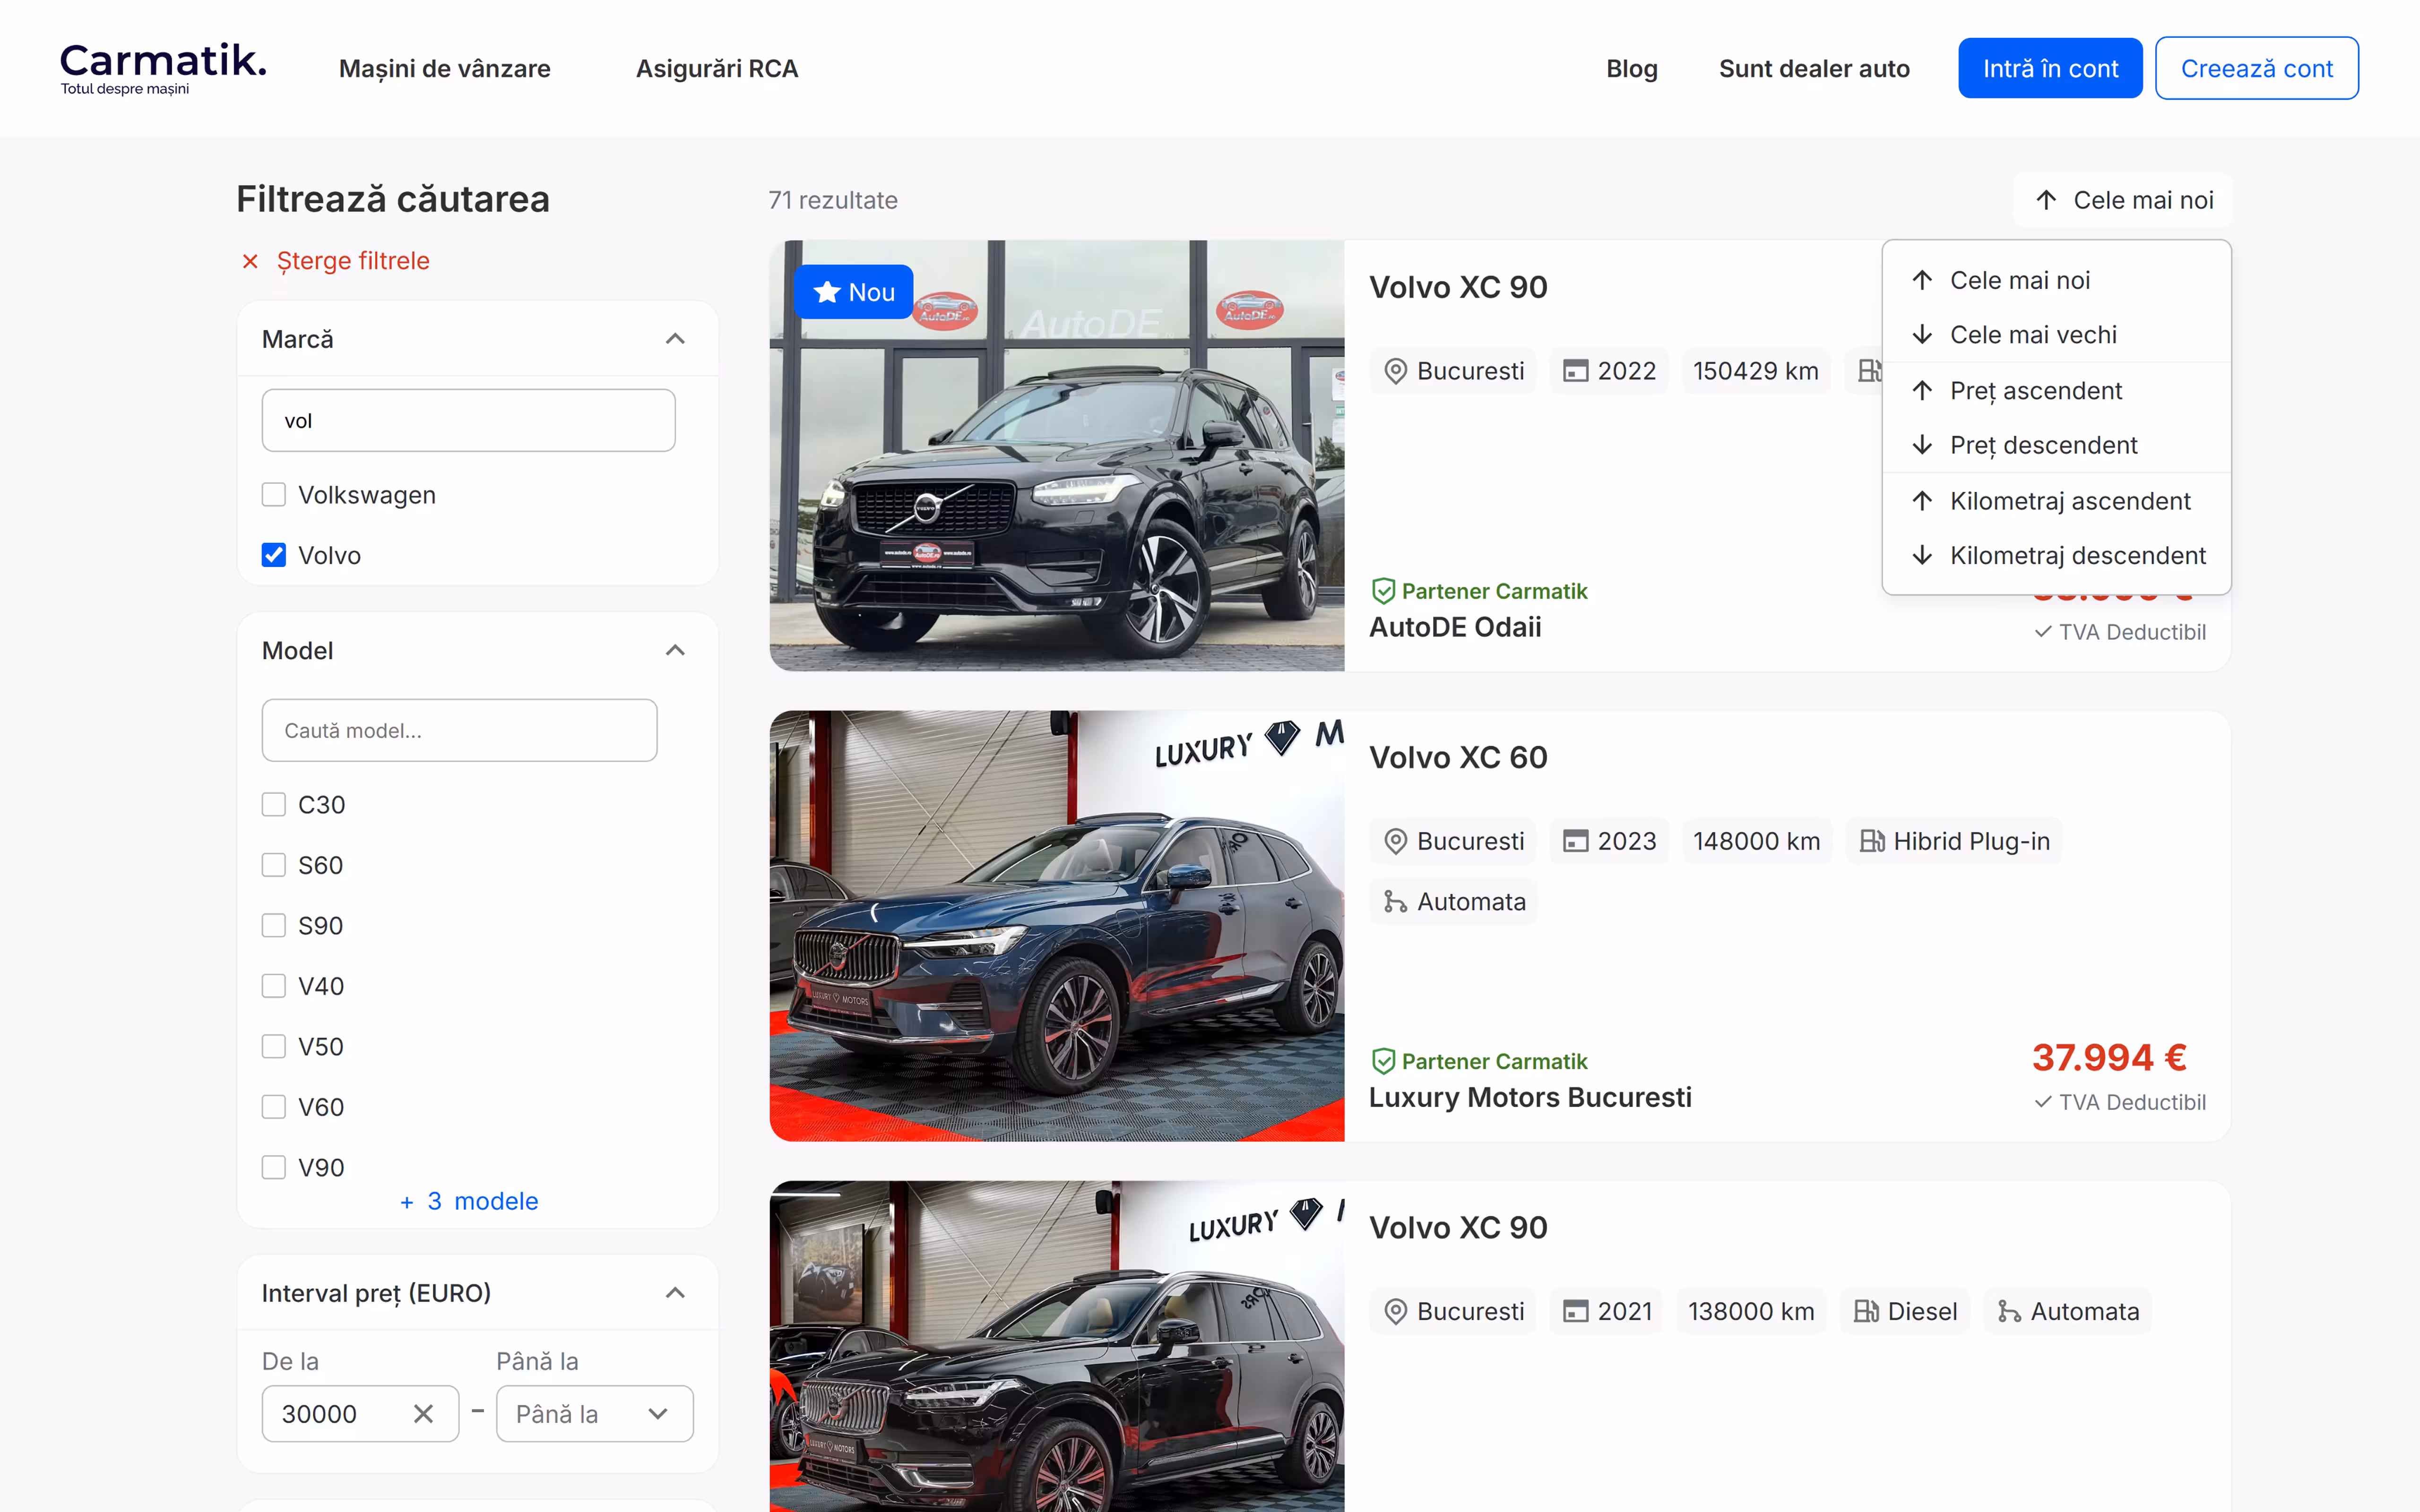Click shield icon for Luxury Motors Partener Carmatik

click(1383, 1061)
